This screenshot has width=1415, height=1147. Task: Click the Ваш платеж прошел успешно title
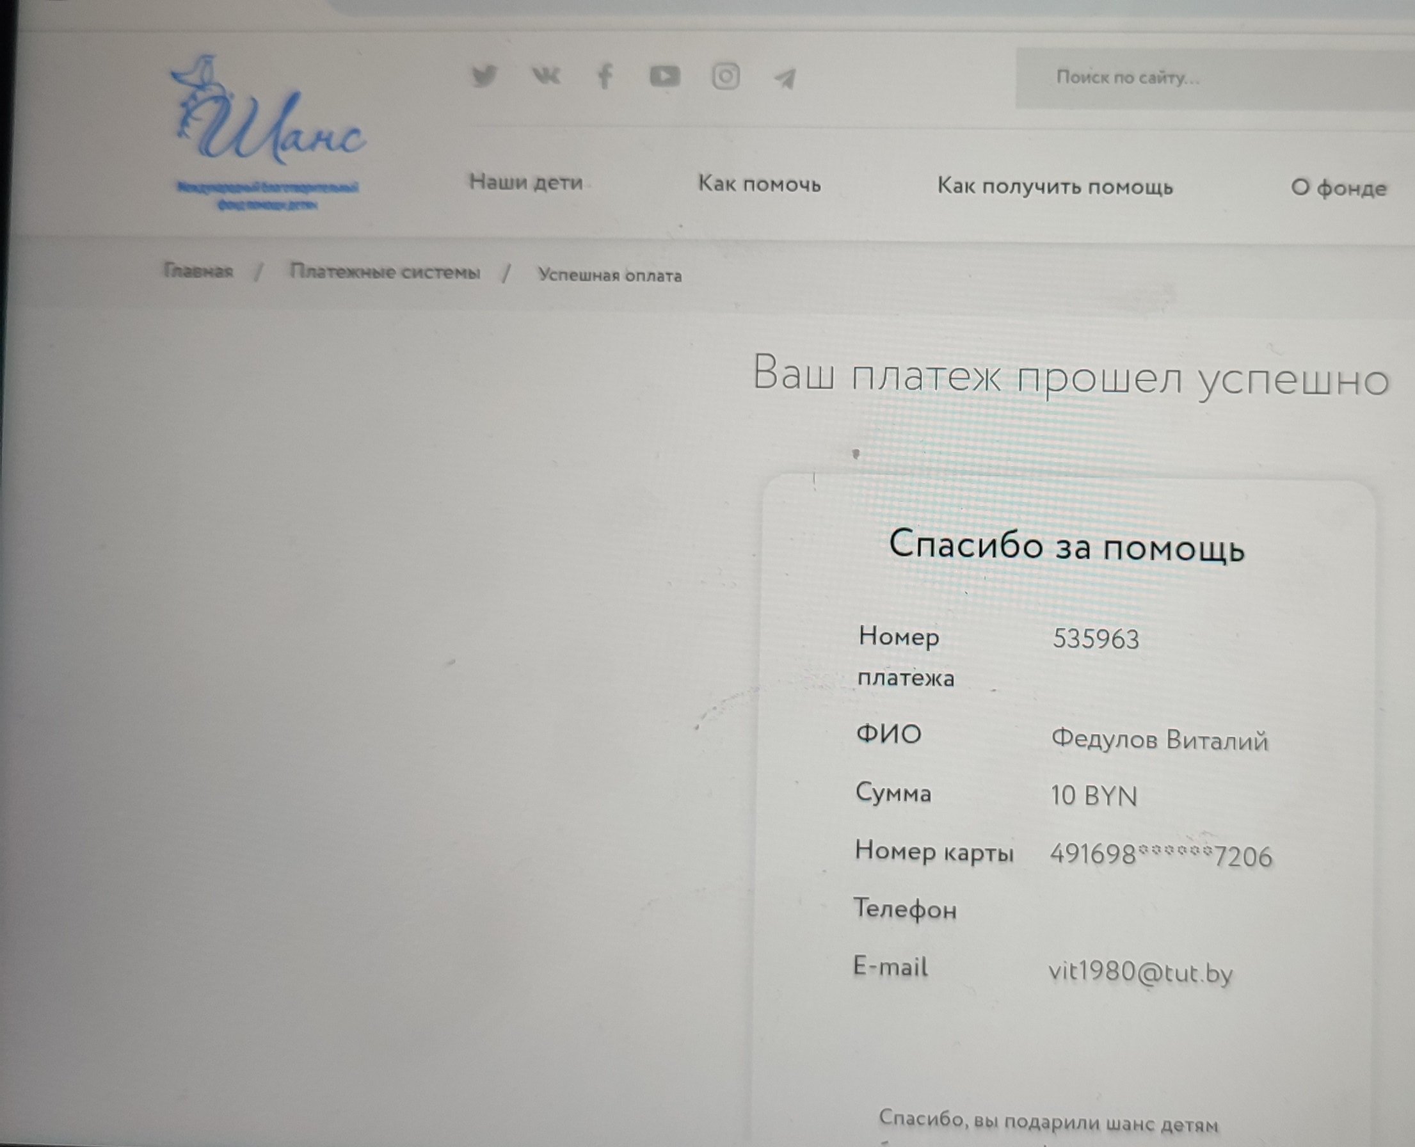click(x=1071, y=376)
